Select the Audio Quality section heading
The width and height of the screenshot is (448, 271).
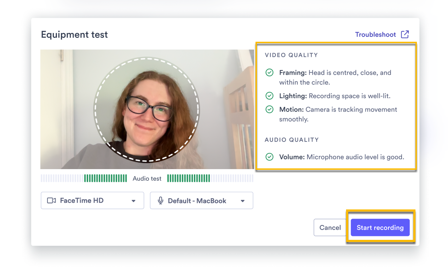coord(292,139)
